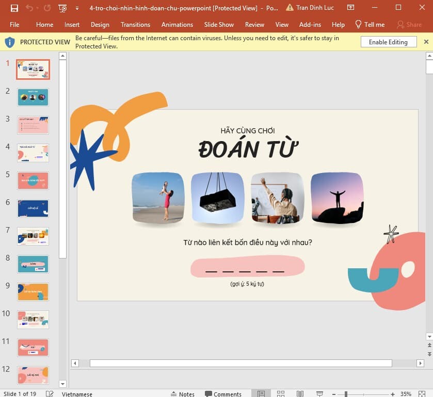The image size is (433, 397).
Task: Start slideshow from Quick Access toolbar
Action: pyautogui.click(x=62, y=9)
